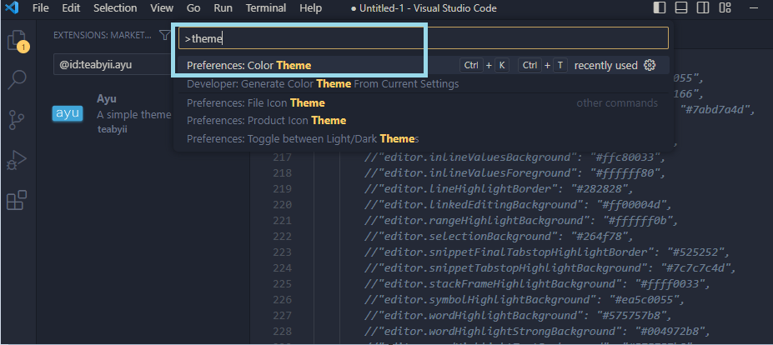
Task: Open the Extensions view icon
Action: (18, 201)
